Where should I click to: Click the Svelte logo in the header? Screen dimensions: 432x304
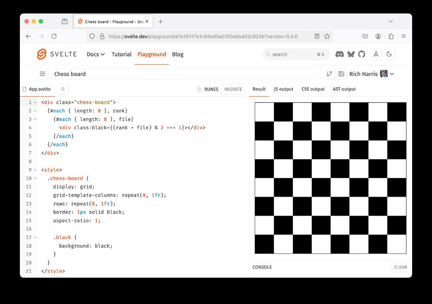pos(41,54)
